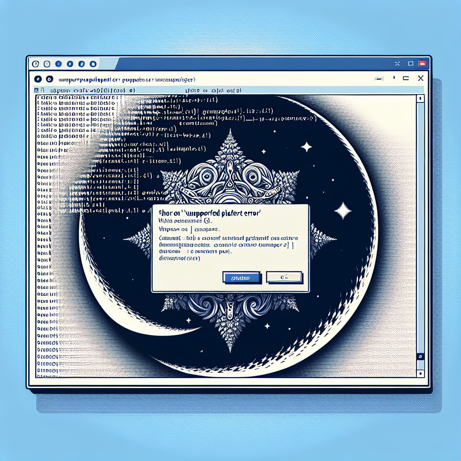
Task: Click the scroll-up arrow on the vertical scrollbar
Action: click(x=420, y=98)
